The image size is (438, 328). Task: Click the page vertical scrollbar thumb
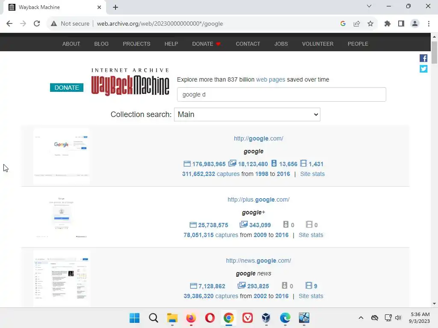pyautogui.click(x=434, y=53)
